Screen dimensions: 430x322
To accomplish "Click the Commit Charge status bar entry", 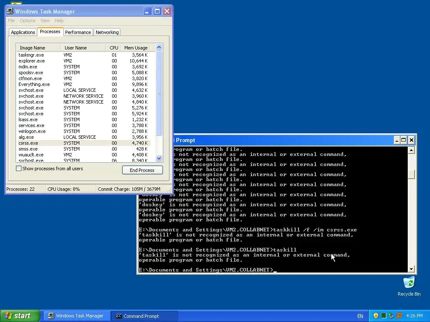I will pyautogui.click(x=129, y=189).
